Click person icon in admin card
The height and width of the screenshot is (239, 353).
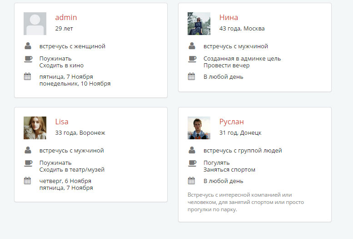(28, 46)
